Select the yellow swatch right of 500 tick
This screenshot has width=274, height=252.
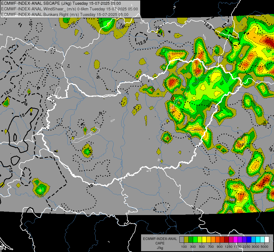pyautogui.click(x=204, y=239)
